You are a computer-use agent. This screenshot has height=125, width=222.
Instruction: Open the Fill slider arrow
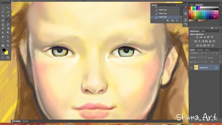click(220, 62)
